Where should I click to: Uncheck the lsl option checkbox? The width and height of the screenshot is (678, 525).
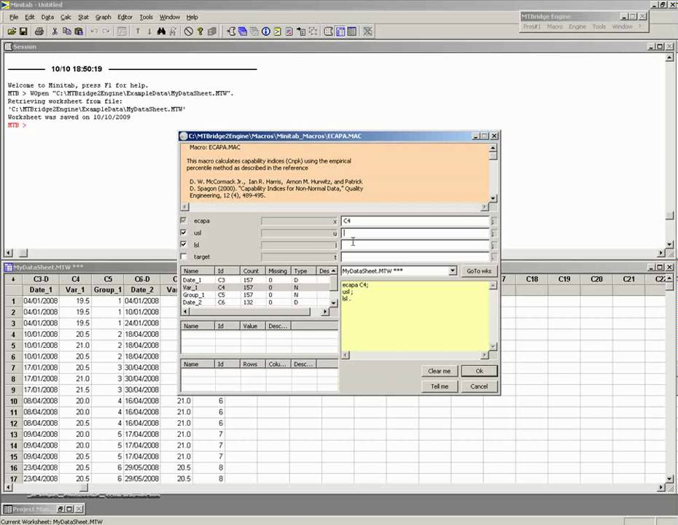click(x=183, y=244)
